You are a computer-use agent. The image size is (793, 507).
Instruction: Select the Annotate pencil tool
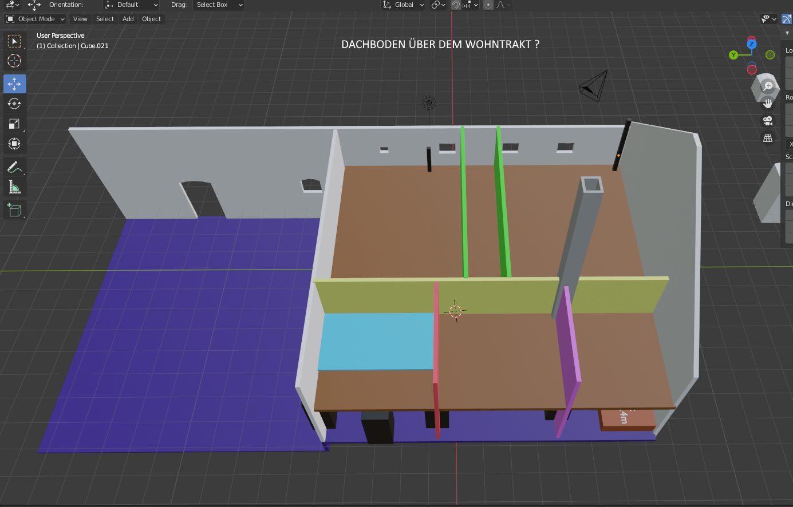(x=14, y=167)
